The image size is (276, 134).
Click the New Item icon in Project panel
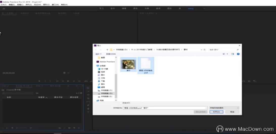(x=74, y=128)
